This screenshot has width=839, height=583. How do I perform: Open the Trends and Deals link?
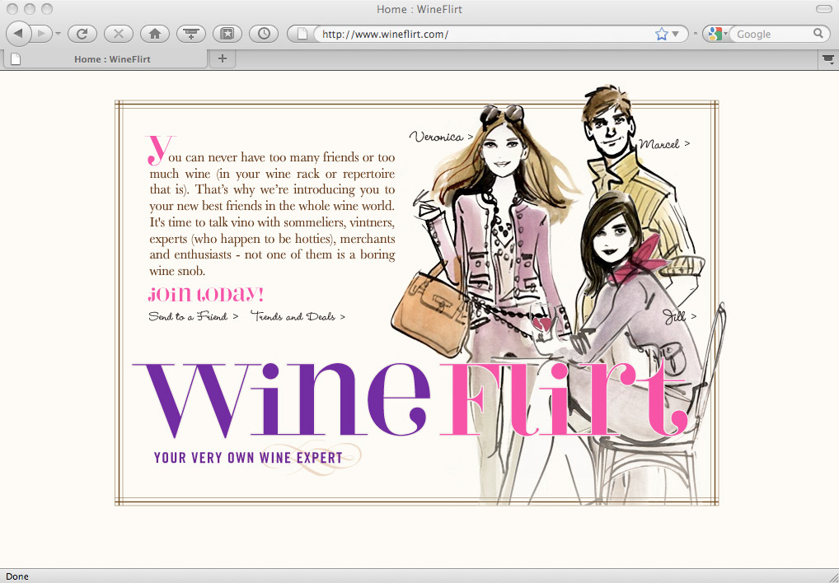[x=298, y=316]
